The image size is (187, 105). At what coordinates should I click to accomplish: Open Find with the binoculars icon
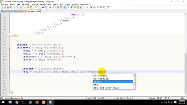pyautogui.click(x=43, y=7)
